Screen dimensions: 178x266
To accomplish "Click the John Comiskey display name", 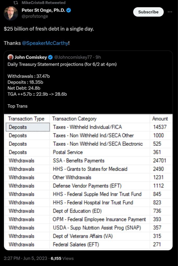I will [x=31, y=57].
